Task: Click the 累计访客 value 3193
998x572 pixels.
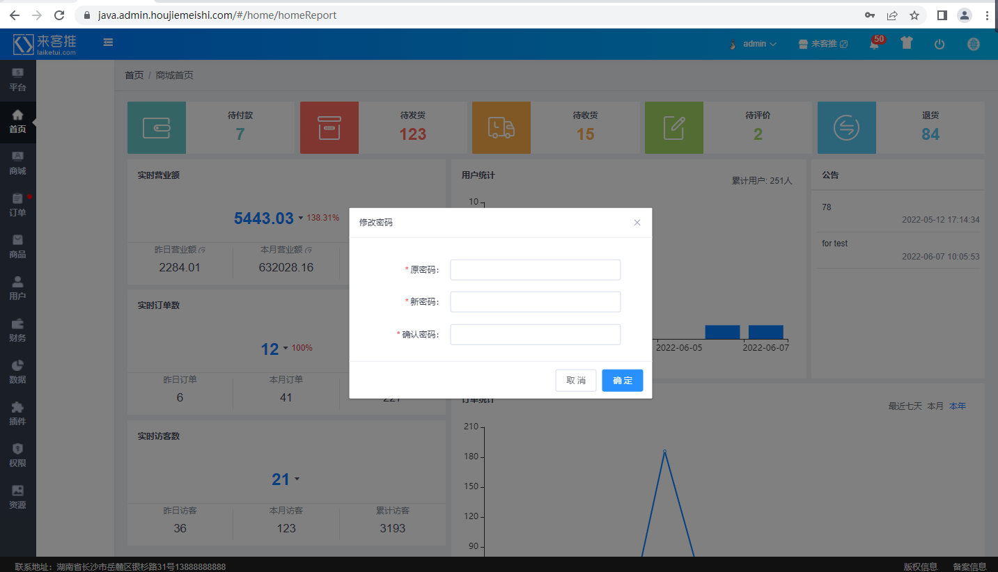Action: 393,528
